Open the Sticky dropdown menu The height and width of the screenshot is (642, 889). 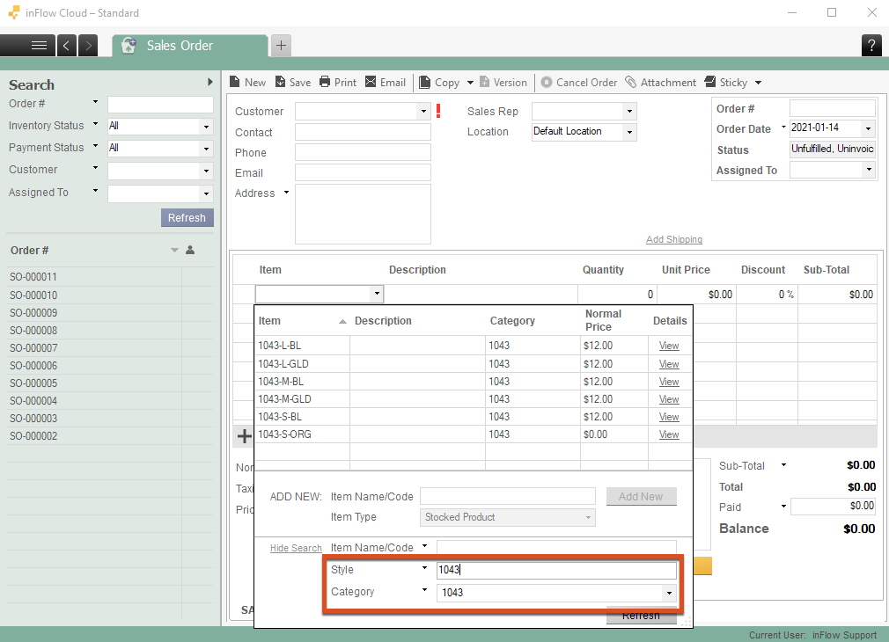tap(758, 83)
